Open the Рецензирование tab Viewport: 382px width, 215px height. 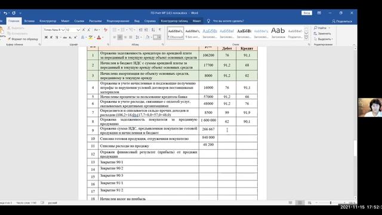(x=118, y=21)
